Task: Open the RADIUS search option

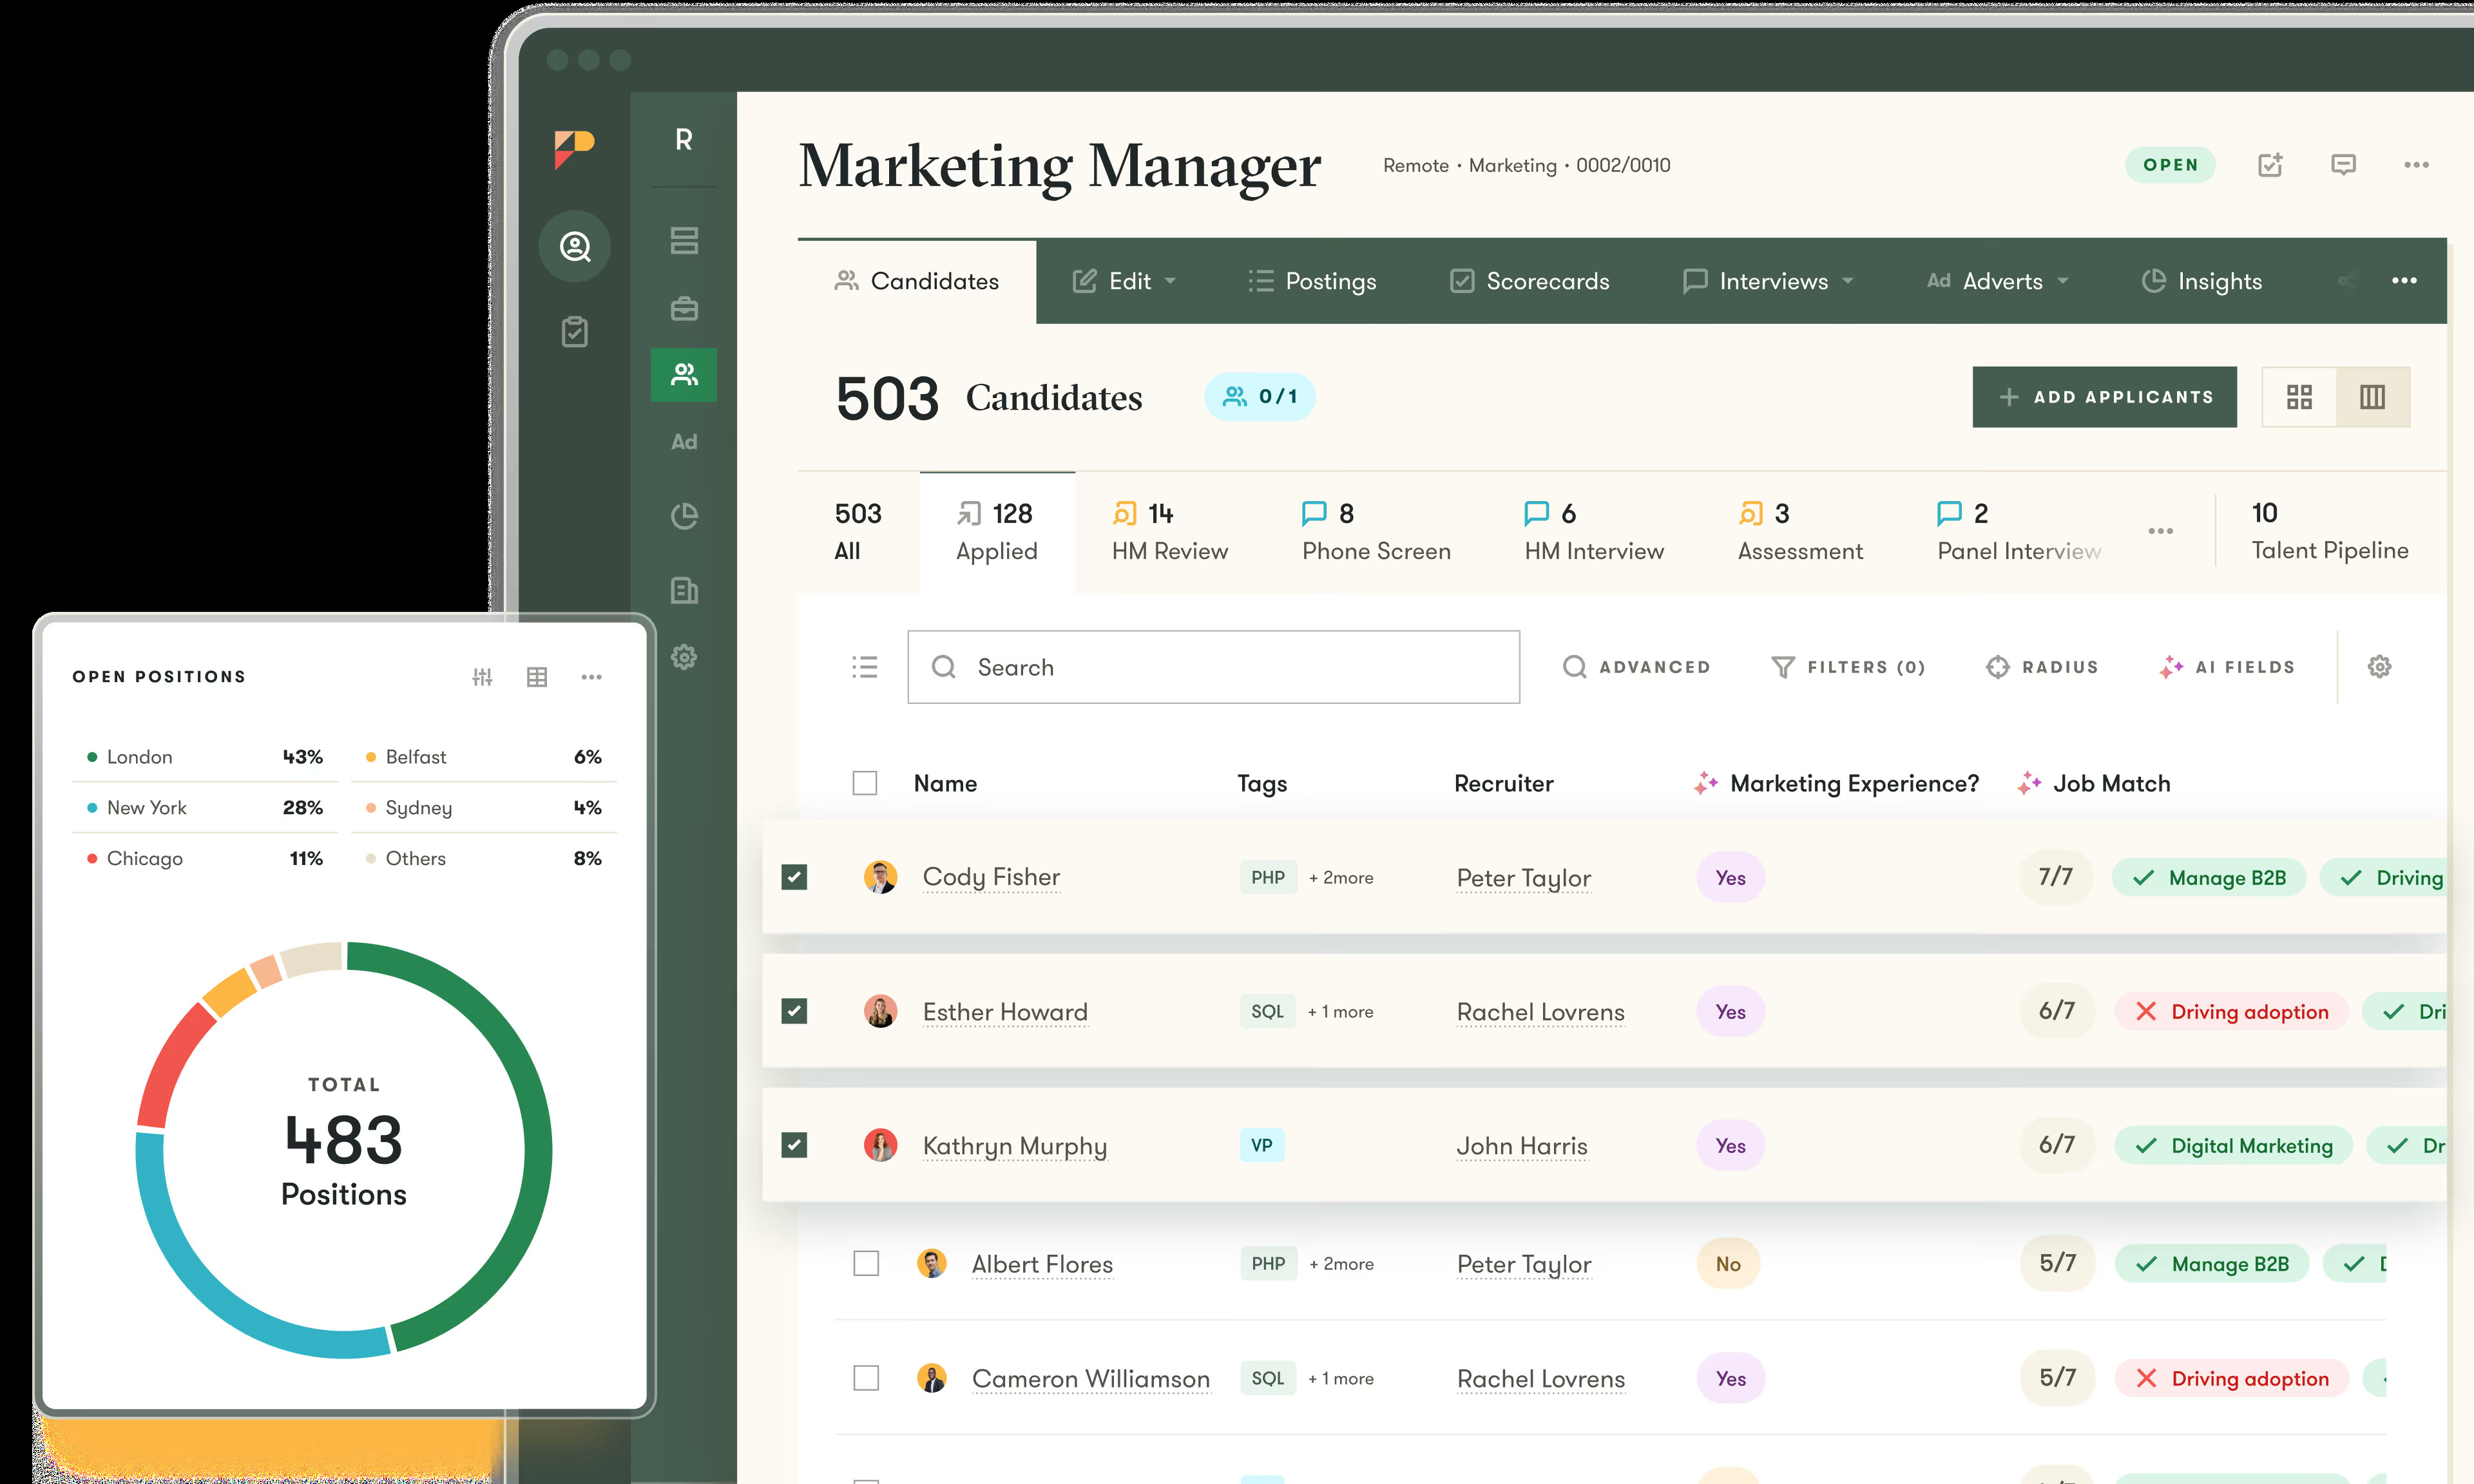Action: click(2042, 667)
